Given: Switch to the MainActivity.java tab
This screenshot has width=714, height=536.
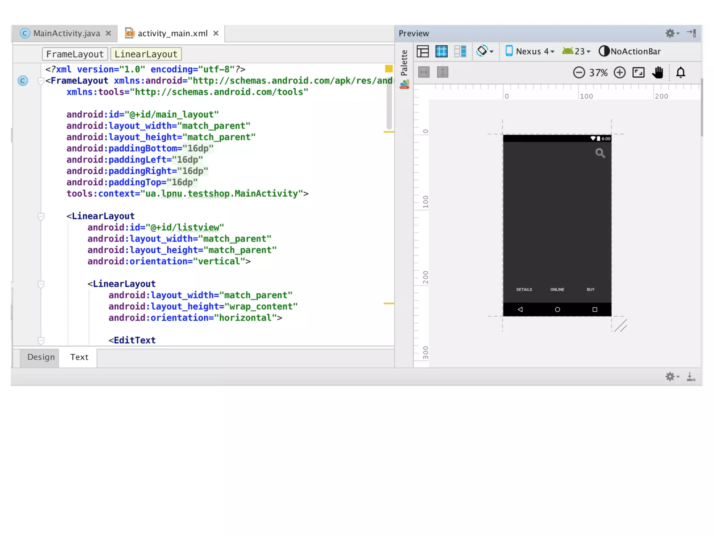Looking at the screenshot, I should [66, 33].
